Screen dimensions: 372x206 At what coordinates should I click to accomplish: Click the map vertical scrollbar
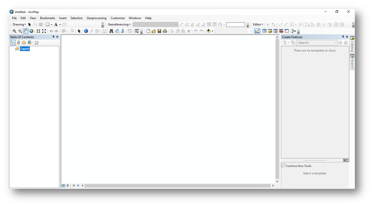[277, 109]
